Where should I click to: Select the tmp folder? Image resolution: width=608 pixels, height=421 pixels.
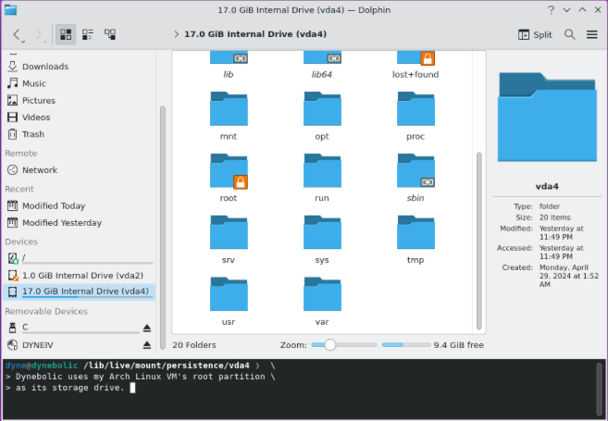tap(416, 240)
